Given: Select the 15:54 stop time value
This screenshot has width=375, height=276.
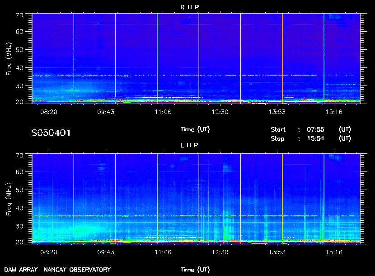Looking at the screenshot, I should [x=315, y=139].
